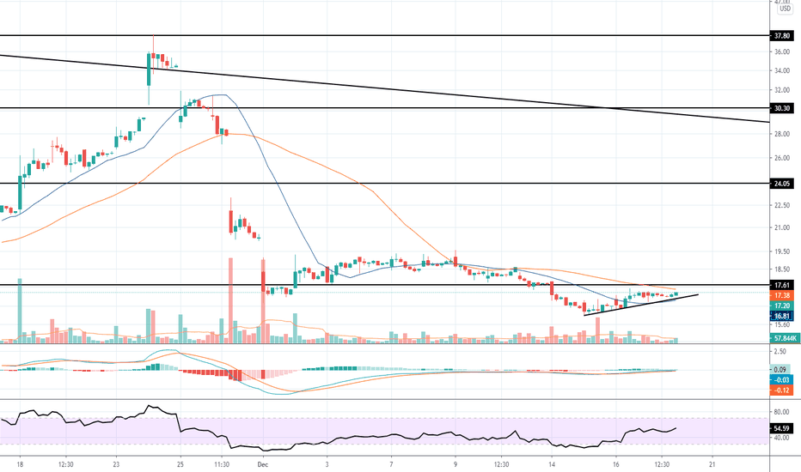The height and width of the screenshot is (472, 801).
Task: Click the orange -0.12 signal value tag
Action: [x=781, y=390]
